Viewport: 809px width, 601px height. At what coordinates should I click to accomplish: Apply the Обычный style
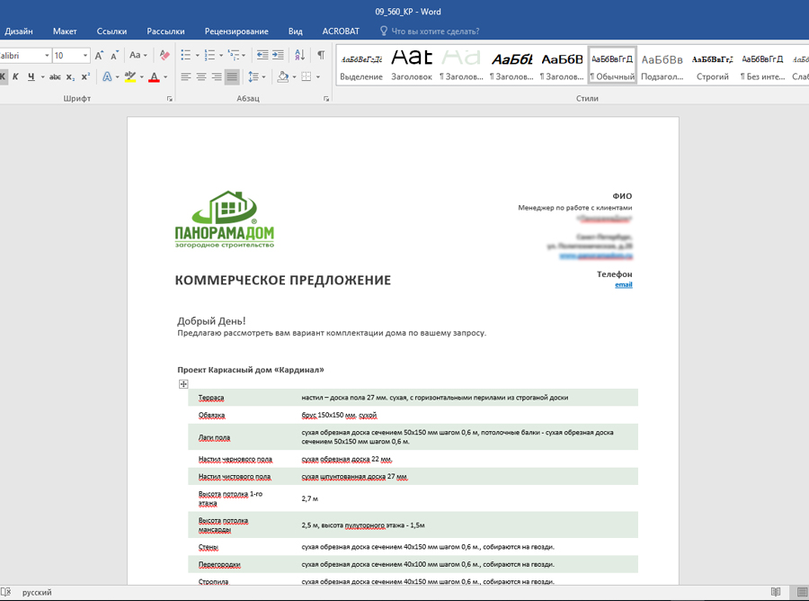point(612,65)
